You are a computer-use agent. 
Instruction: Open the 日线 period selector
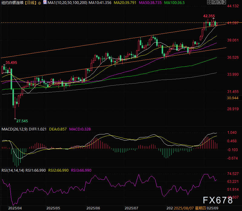[31, 3]
